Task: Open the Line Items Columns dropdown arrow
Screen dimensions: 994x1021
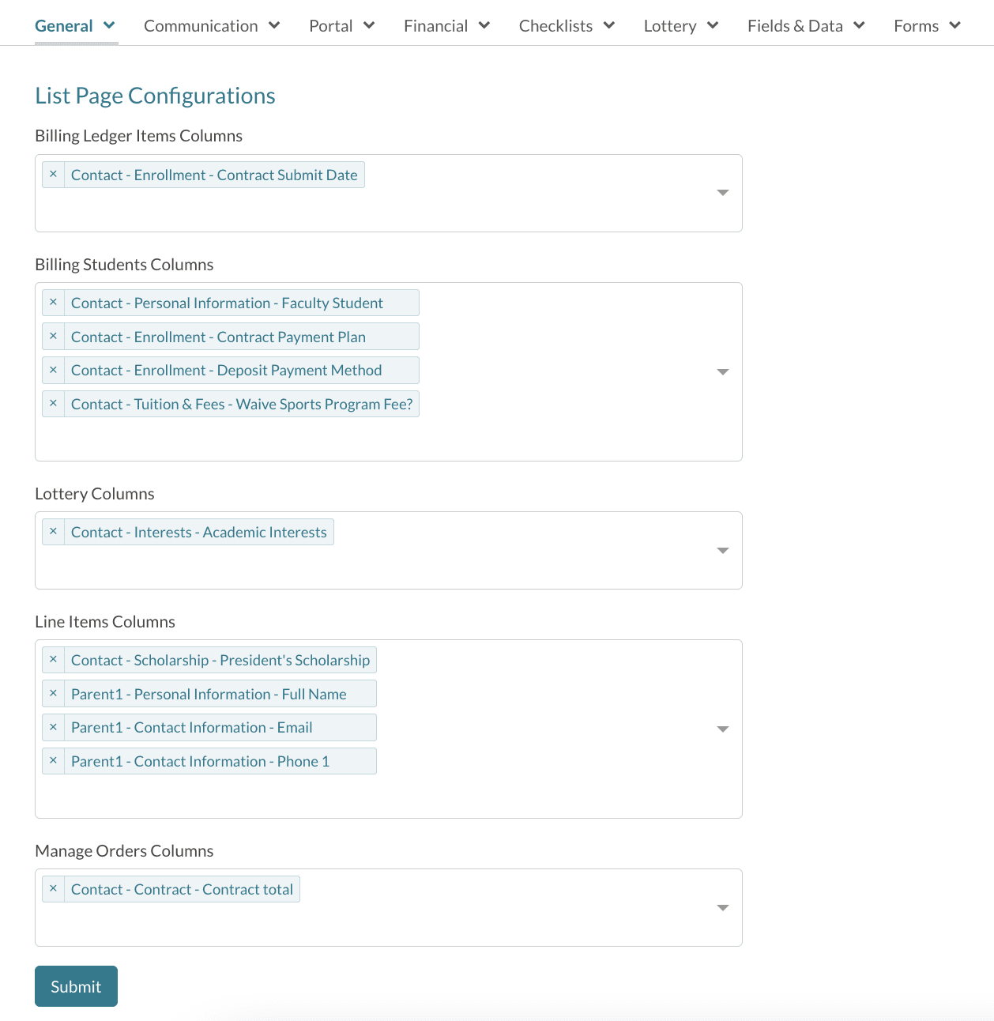Action: (722, 729)
